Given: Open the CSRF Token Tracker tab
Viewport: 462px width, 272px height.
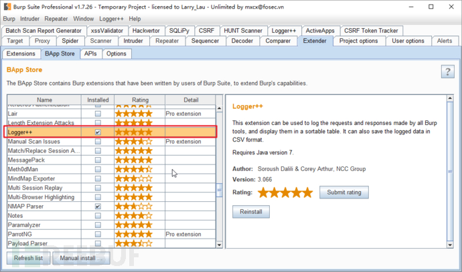Looking at the screenshot, I should click(371, 31).
